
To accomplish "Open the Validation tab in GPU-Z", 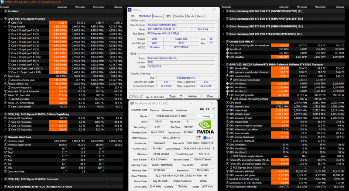I will click(x=181, y=110).
